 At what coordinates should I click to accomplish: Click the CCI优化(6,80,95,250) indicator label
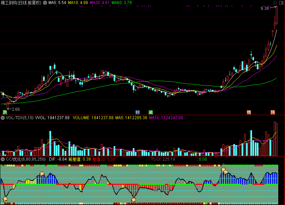pyautogui.click(x=26, y=159)
